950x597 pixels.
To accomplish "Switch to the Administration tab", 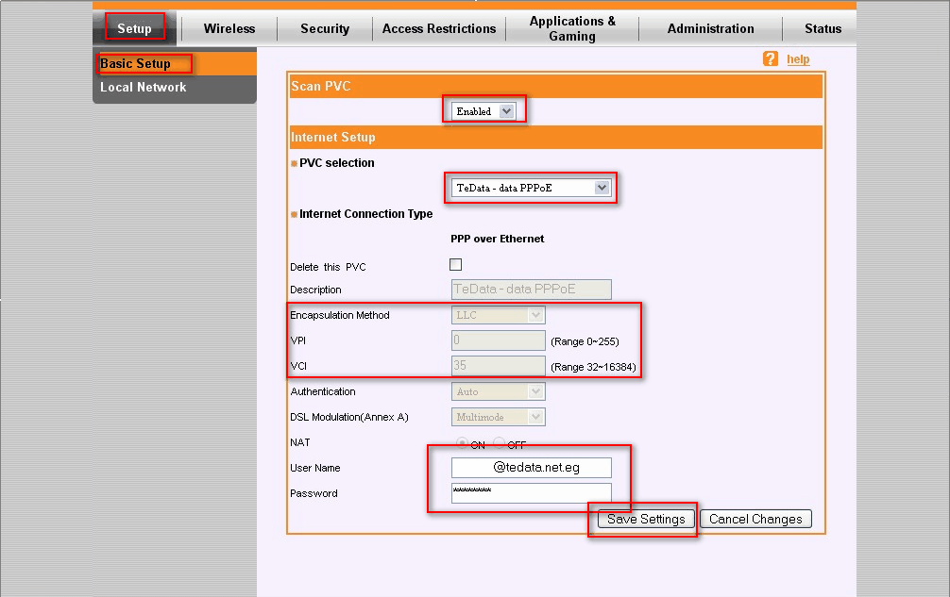I will [710, 28].
